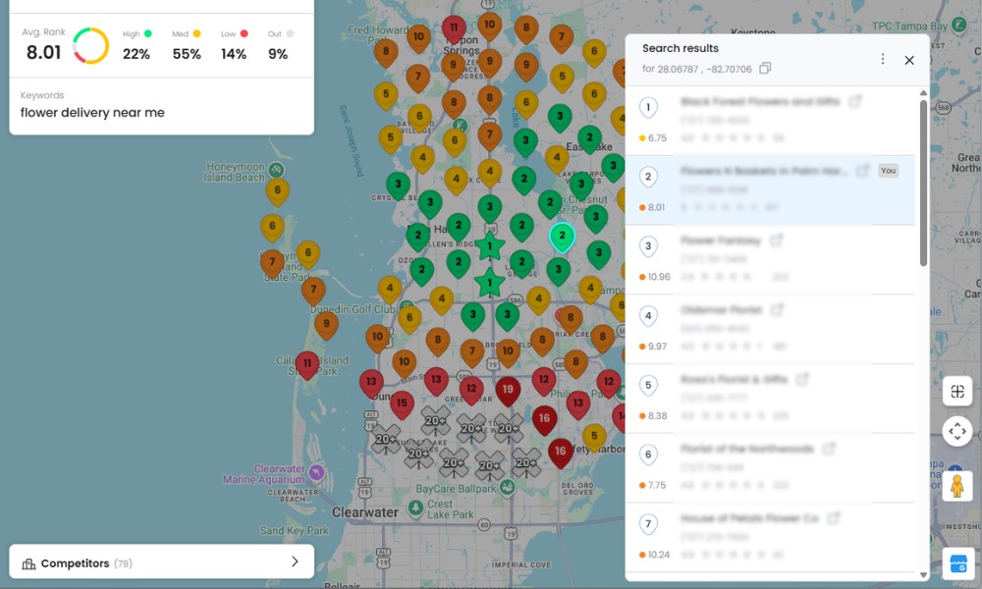The height and width of the screenshot is (589, 982).
Task: Click the keyword flower delivery near me
Action: (92, 113)
